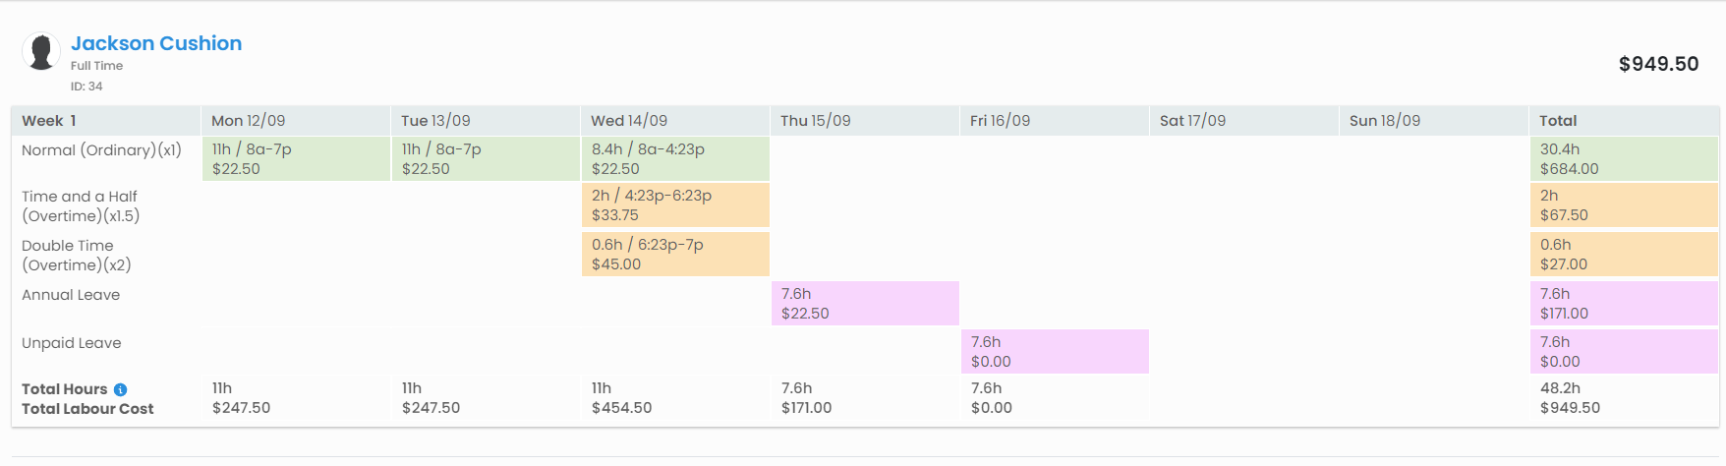This screenshot has width=1726, height=466.
Task: Click the Week 1 header label
Action: (49, 121)
